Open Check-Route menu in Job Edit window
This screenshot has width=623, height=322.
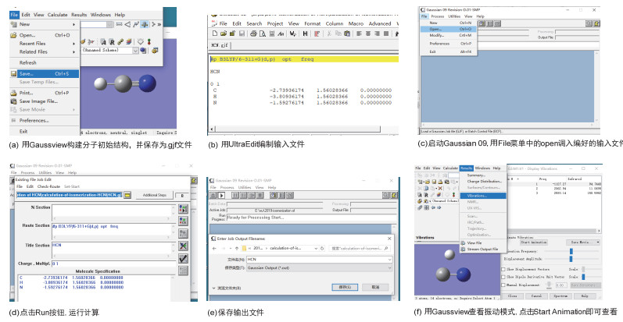tap(48, 186)
